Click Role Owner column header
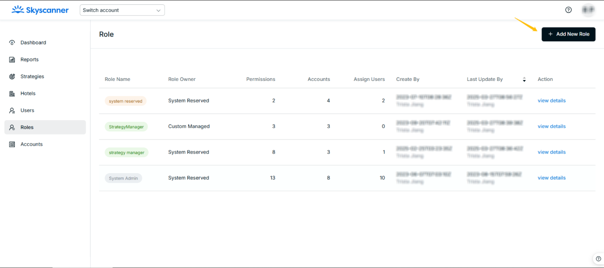Screen dimensions: 604x268 (x=182, y=79)
